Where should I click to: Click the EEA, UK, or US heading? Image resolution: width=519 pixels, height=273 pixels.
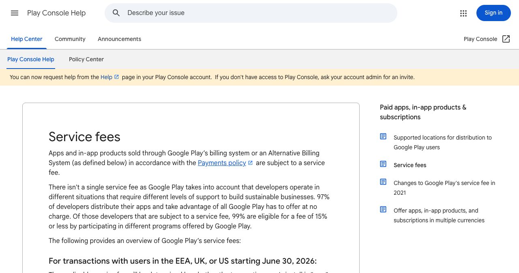182,261
